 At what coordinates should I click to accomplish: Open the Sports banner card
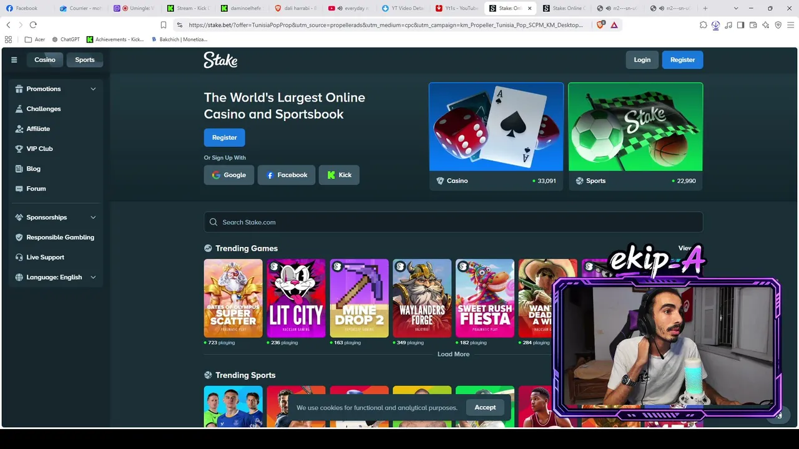point(635,137)
